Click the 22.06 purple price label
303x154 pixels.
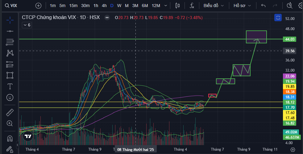pyautogui.click(x=289, y=76)
